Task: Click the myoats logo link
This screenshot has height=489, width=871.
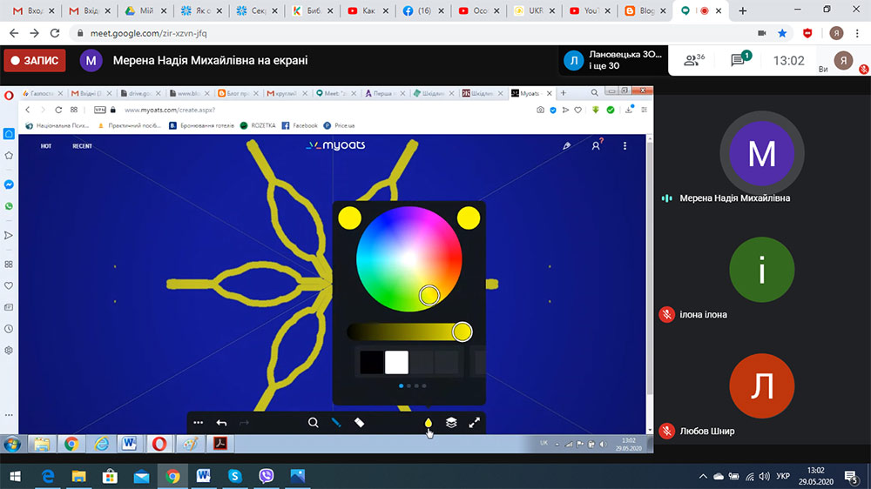Action: 335,145
